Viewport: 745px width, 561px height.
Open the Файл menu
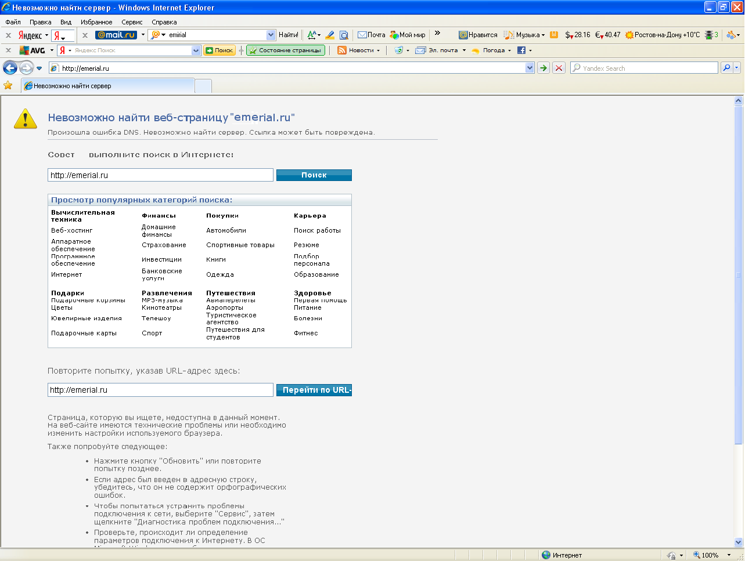point(13,22)
